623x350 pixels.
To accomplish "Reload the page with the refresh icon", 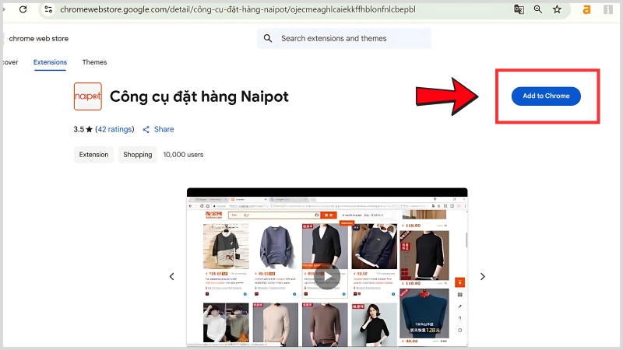I will (23, 9).
